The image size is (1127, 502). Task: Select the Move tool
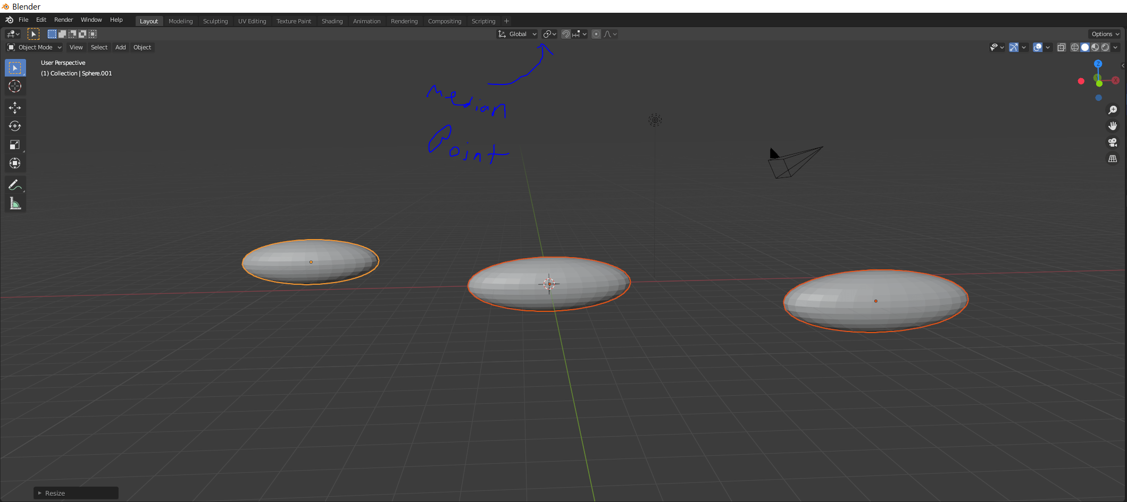[15, 107]
